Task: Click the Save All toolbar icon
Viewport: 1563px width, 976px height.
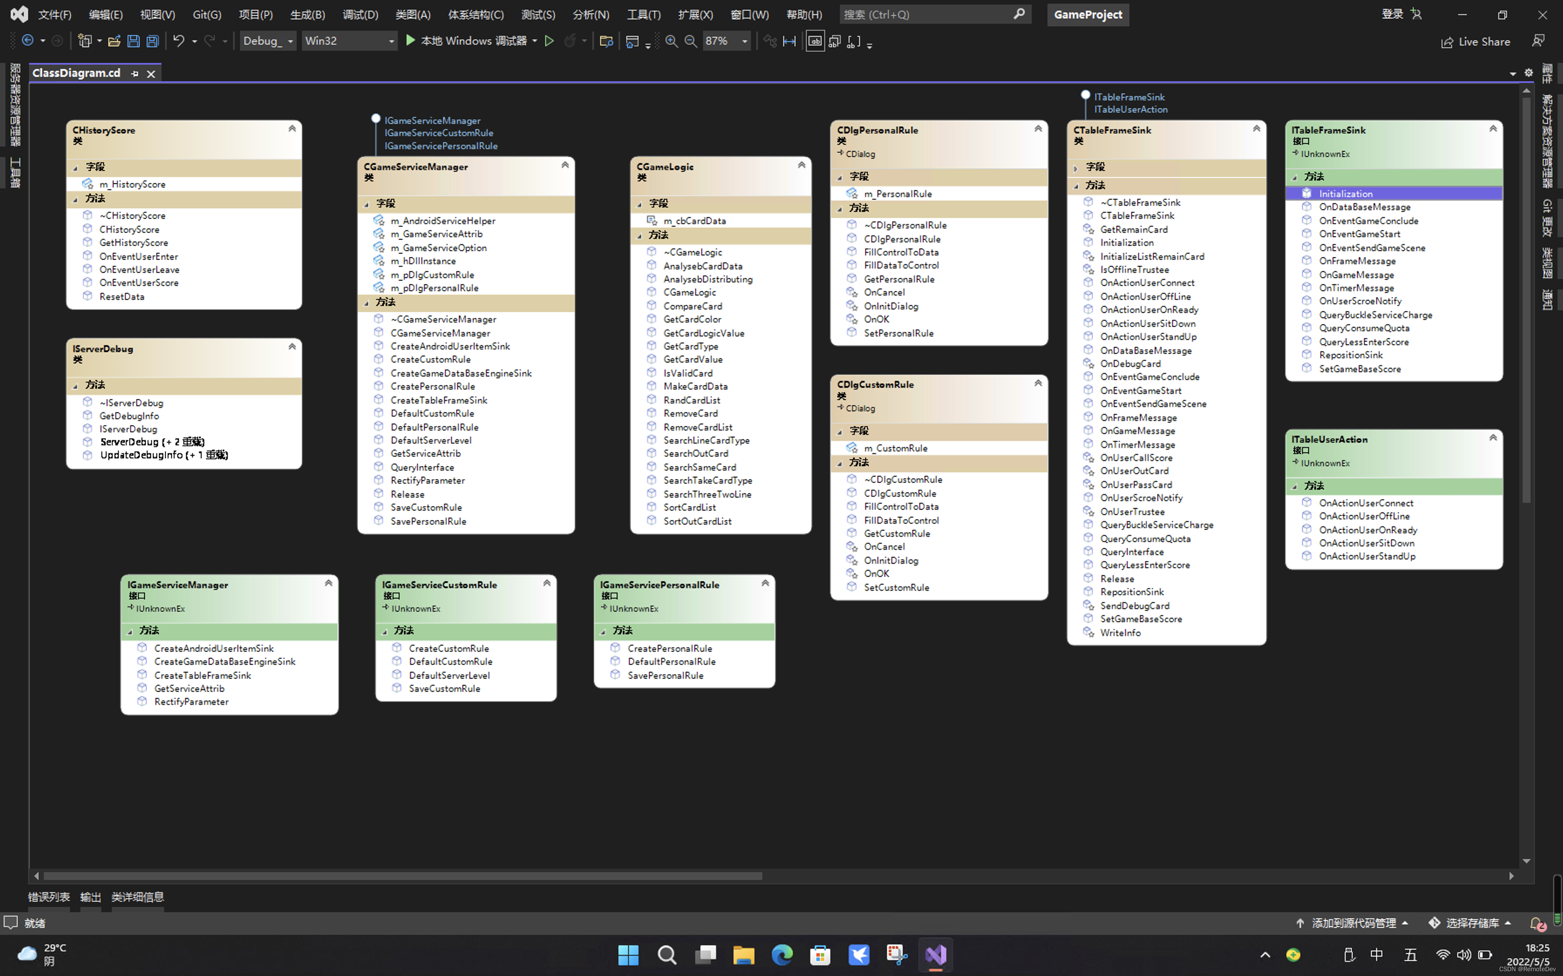Action: tap(153, 41)
